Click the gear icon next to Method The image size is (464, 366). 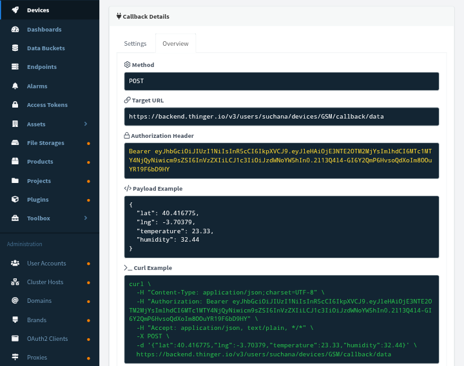pyautogui.click(x=127, y=64)
